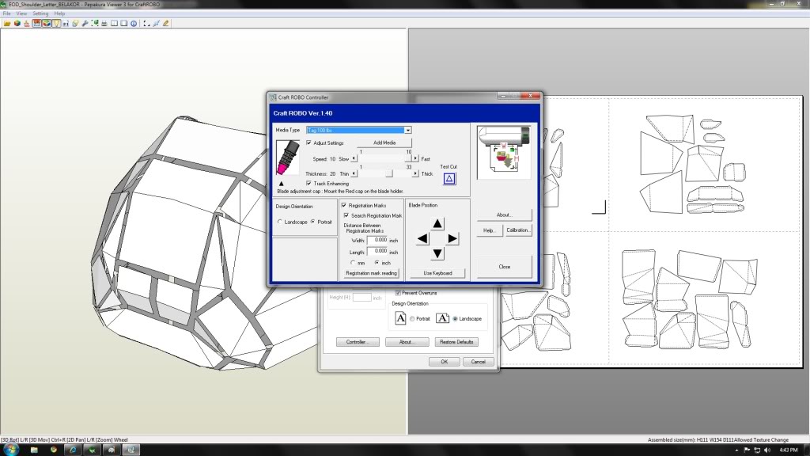Screen dimensions: 810x456
Task: Click the Close button in Controller dialog
Action: pos(504,267)
